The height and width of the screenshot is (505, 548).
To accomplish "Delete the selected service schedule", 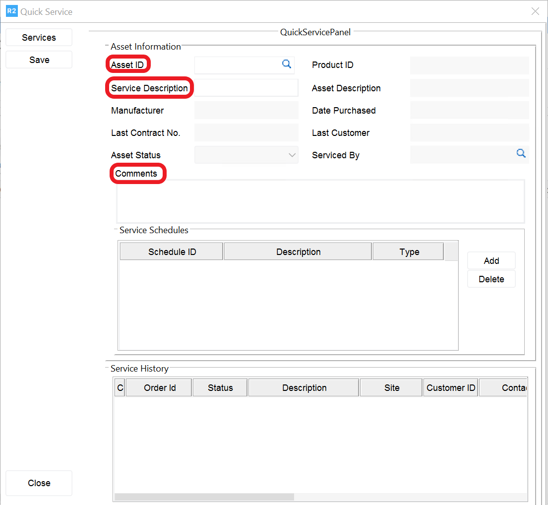I will point(491,279).
